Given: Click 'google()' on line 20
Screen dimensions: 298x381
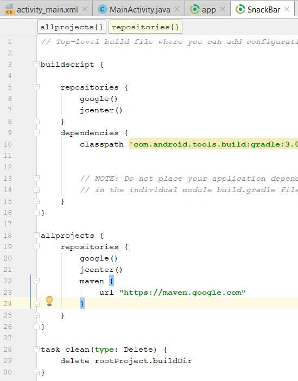Looking at the screenshot, I should point(99,258).
